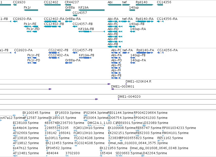Click the RpII140 gene label

click(141, 2)
